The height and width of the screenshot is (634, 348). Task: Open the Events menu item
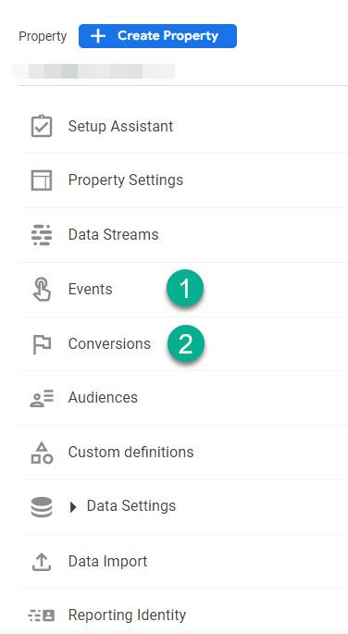pos(90,290)
